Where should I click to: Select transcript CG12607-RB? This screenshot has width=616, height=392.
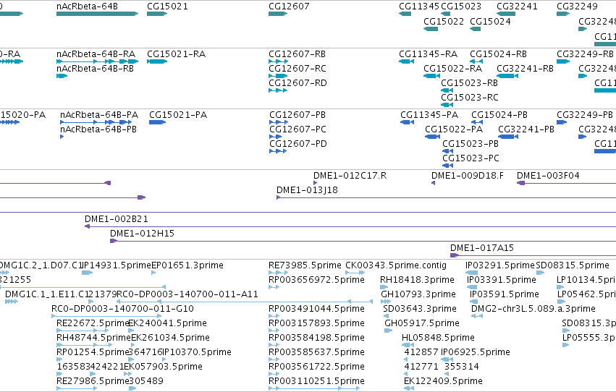point(279,61)
